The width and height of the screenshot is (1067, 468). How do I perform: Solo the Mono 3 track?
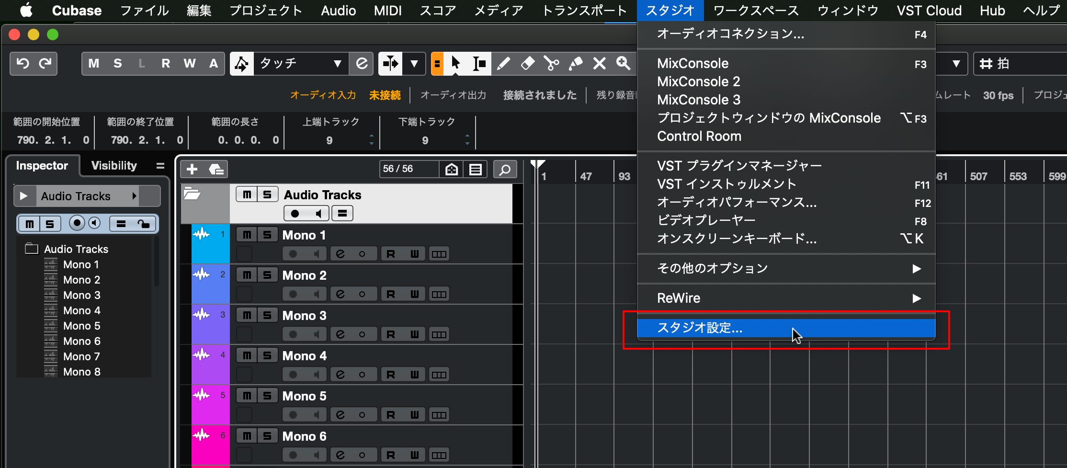click(x=267, y=315)
